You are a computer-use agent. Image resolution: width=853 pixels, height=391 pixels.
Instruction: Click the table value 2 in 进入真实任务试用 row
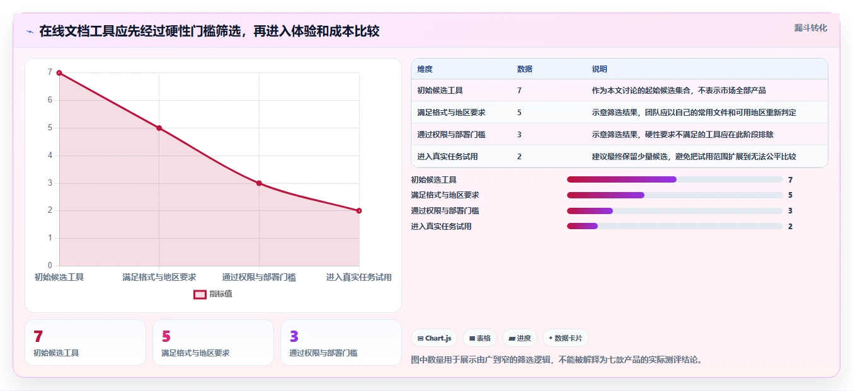[519, 157]
